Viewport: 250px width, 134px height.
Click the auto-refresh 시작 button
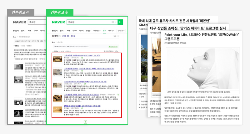click(x=117, y=51)
